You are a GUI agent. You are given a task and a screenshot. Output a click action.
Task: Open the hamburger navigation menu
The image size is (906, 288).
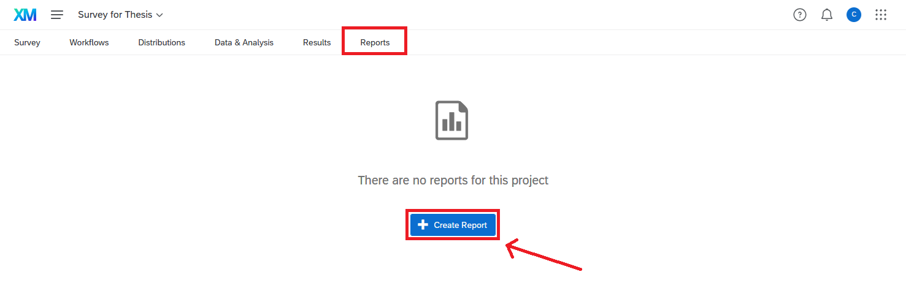click(57, 15)
